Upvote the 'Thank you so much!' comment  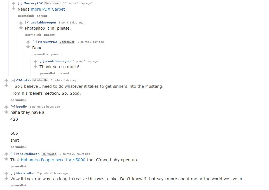point(35,61)
